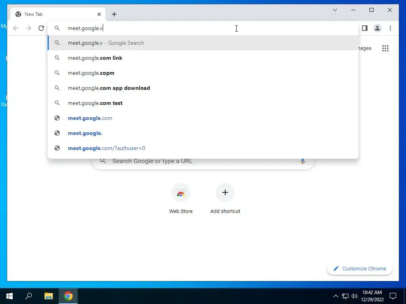Open Windows taskbar search
The image size is (406, 304).
(29, 296)
